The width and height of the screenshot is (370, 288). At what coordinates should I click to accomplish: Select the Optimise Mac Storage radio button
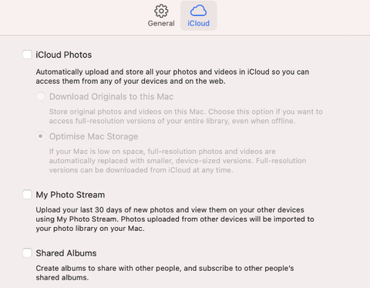tap(40, 136)
